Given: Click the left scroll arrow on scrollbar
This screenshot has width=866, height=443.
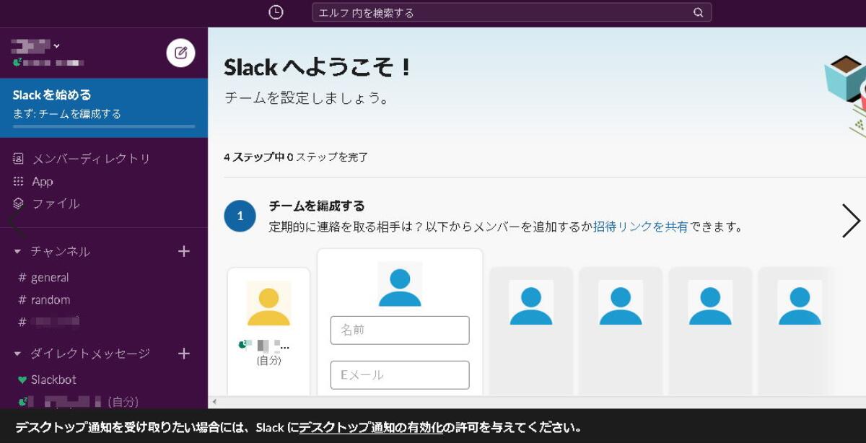Looking at the screenshot, I should 214,402.
